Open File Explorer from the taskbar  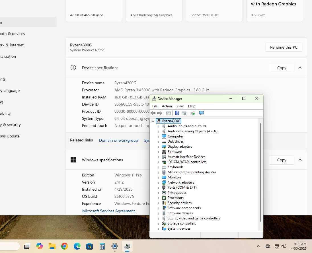coord(52,246)
